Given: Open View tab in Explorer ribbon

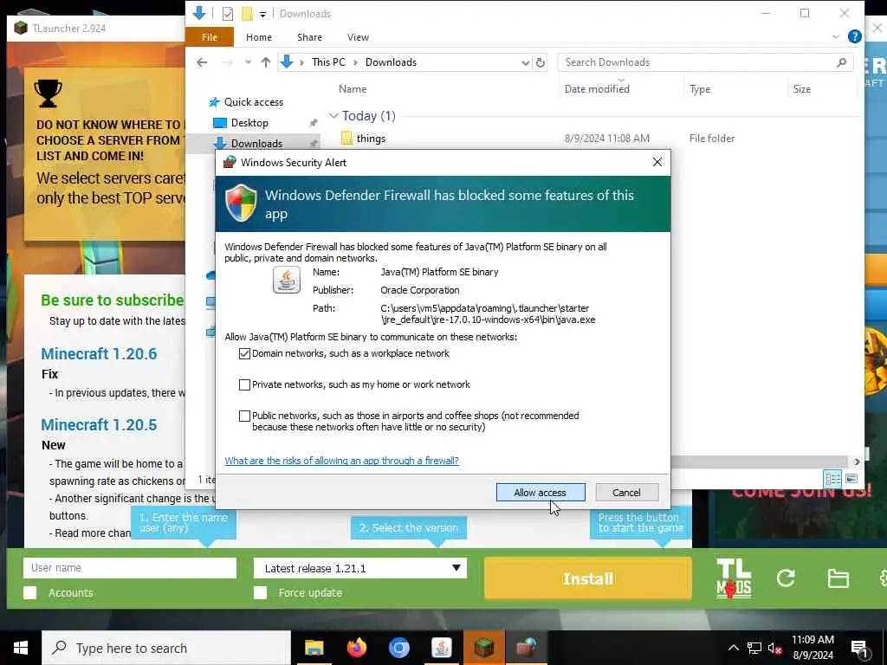Looking at the screenshot, I should 358,37.
